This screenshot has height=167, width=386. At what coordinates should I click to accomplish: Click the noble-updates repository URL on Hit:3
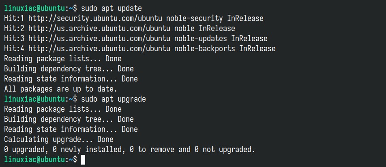(99, 38)
